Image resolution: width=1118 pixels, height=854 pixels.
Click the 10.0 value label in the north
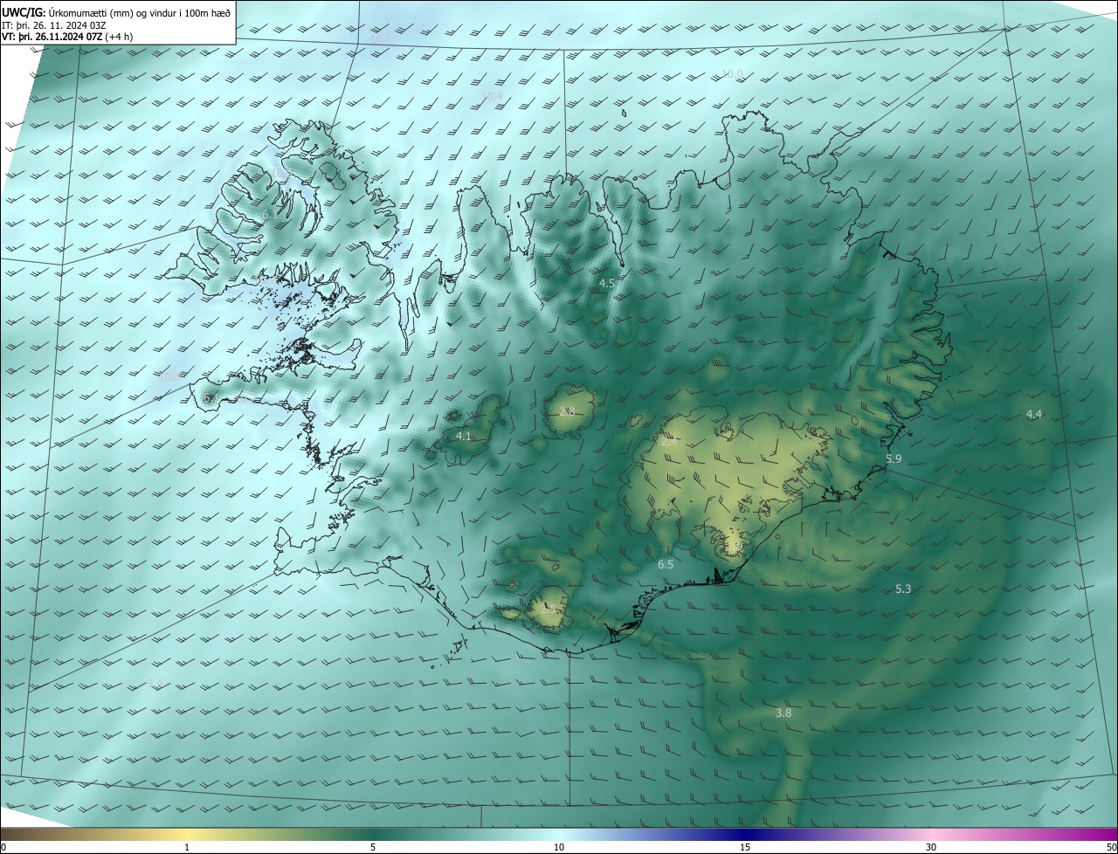[732, 74]
